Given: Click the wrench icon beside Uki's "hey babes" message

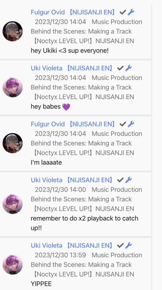Looking at the screenshot, I should [129, 68].
